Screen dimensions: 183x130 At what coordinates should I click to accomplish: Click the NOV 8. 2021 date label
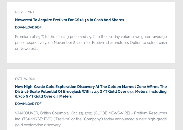25,12
